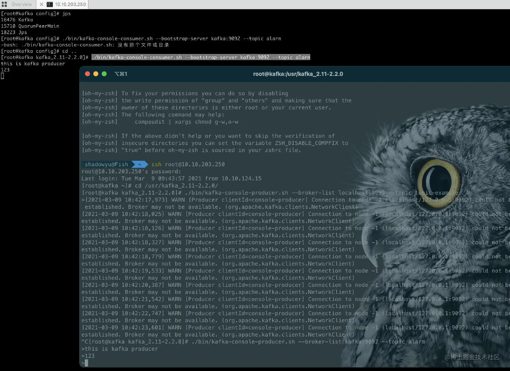Viewport: 510px width, 371px height.
Task: Click the window title root@kafka:/usr/kafka_2.11-2.2.0
Action: [298, 74]
